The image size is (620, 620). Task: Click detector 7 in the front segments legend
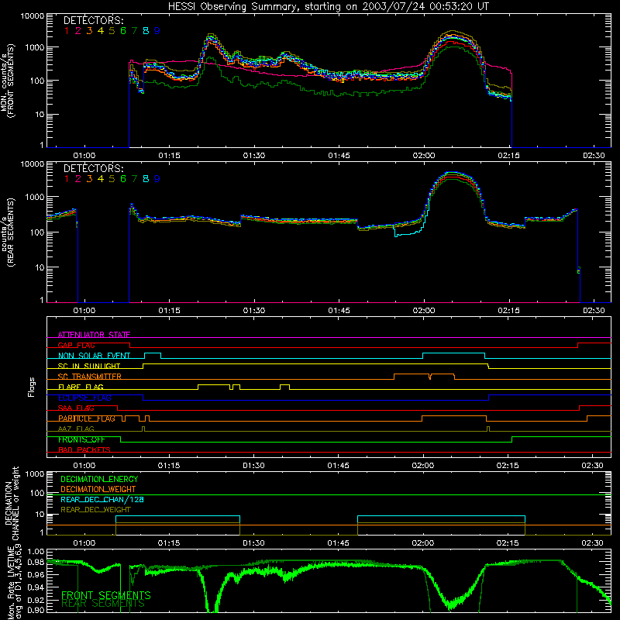coord(134,31)
